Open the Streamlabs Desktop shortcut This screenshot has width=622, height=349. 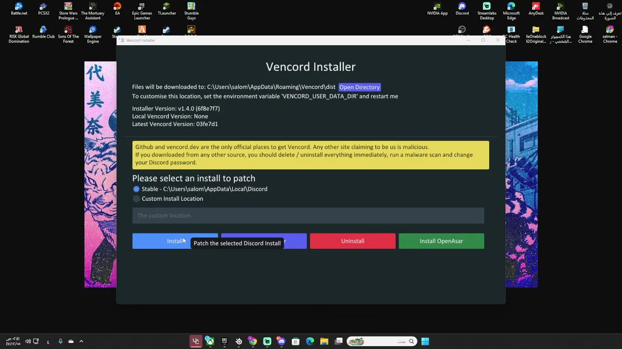[487, 11]
